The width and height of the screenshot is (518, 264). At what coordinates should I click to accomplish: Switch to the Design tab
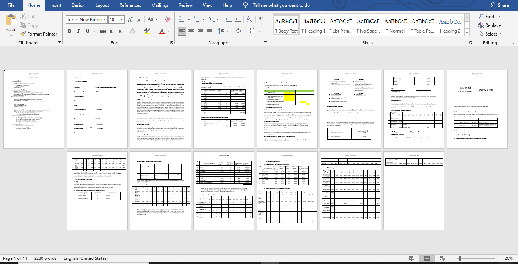point(78,5)
